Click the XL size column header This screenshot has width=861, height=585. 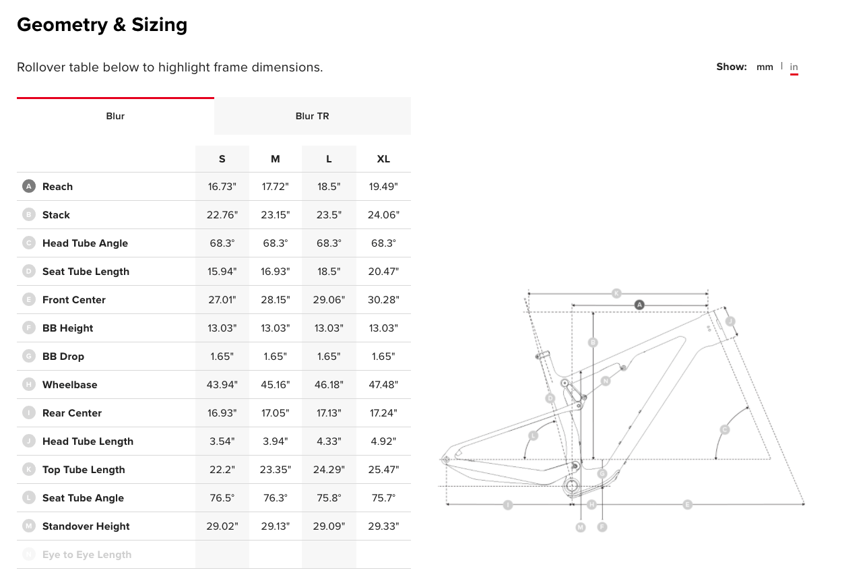(x=383, y=159)
